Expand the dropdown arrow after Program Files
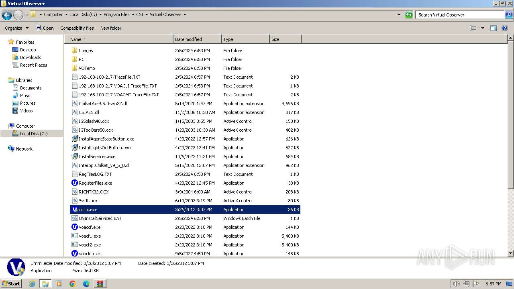Viewport: 514px width, 289px height. click(133, 15)
